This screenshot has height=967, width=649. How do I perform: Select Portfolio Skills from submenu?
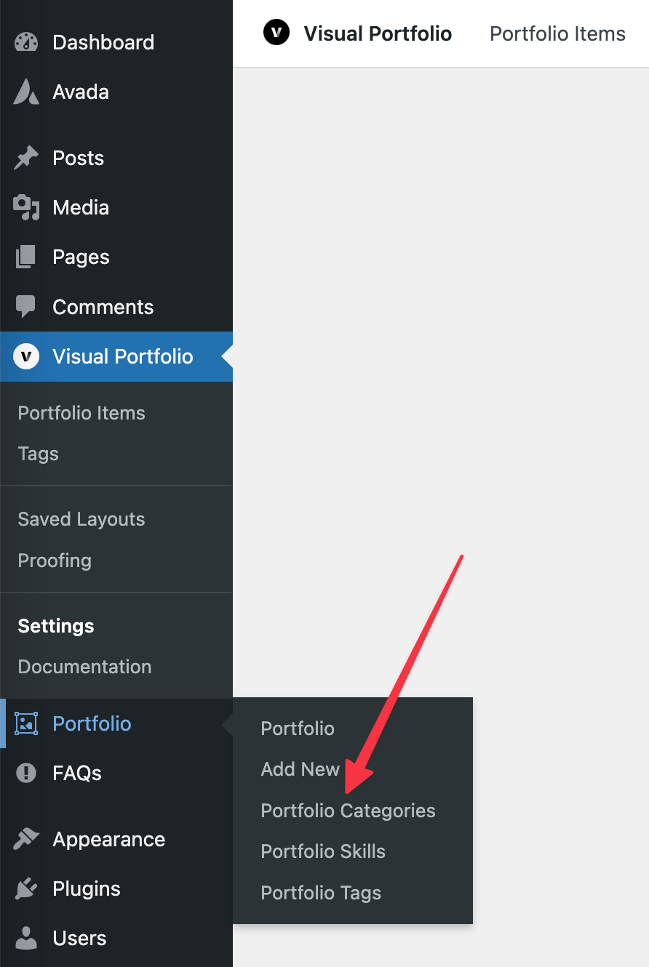323,851
